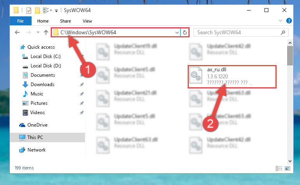Click the Back navigation arrow
Viewport: 300px width, 185px height.
[x=17, y=32]
